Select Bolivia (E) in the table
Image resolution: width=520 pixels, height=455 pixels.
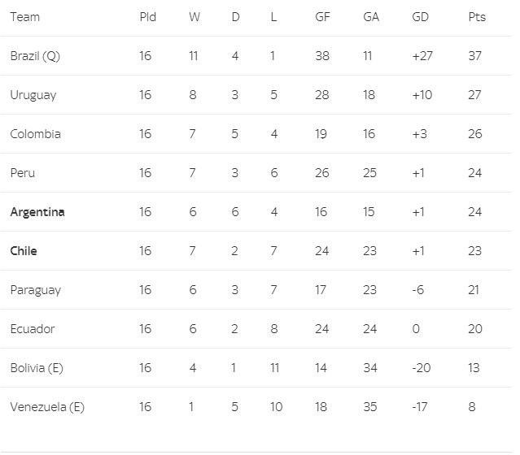(37, 368)
